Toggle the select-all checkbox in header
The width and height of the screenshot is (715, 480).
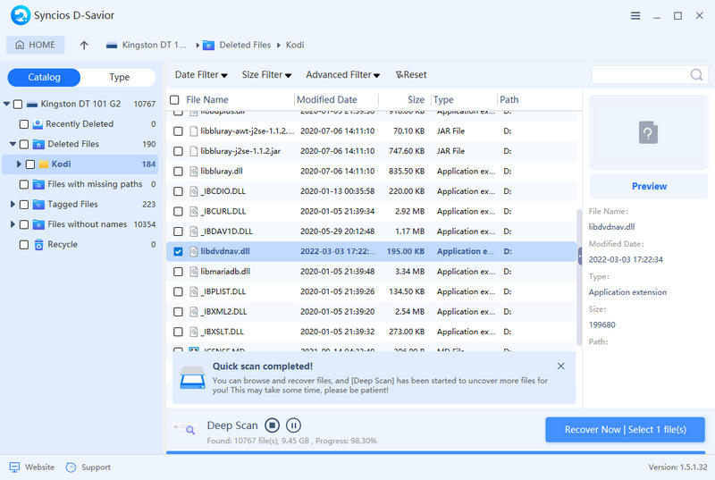(174, 100)
